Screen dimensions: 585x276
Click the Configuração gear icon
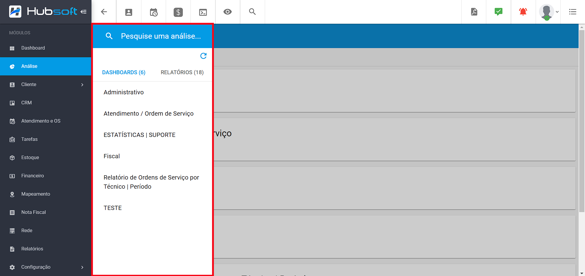pos(12,267)
